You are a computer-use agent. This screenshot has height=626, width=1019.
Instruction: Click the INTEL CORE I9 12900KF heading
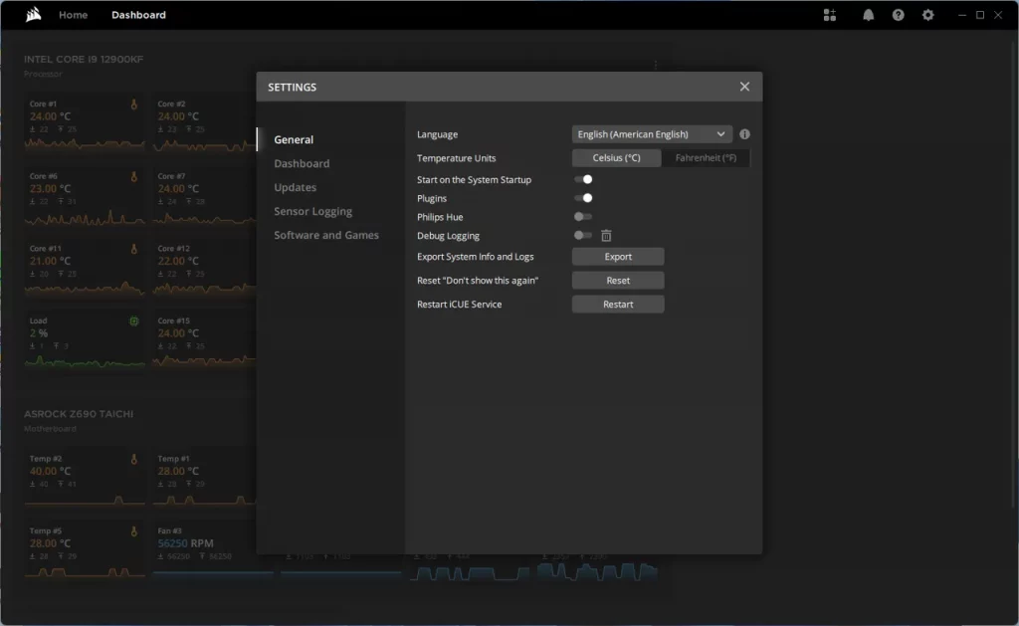coord(84,59)
